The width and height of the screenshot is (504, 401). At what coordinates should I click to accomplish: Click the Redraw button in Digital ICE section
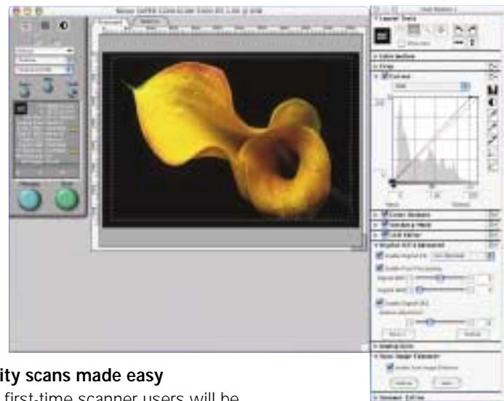[x=473, y=334]
